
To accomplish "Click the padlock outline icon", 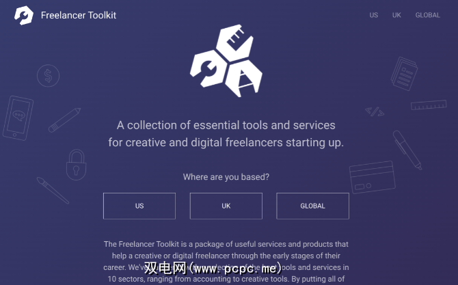I will click(77, 165).
